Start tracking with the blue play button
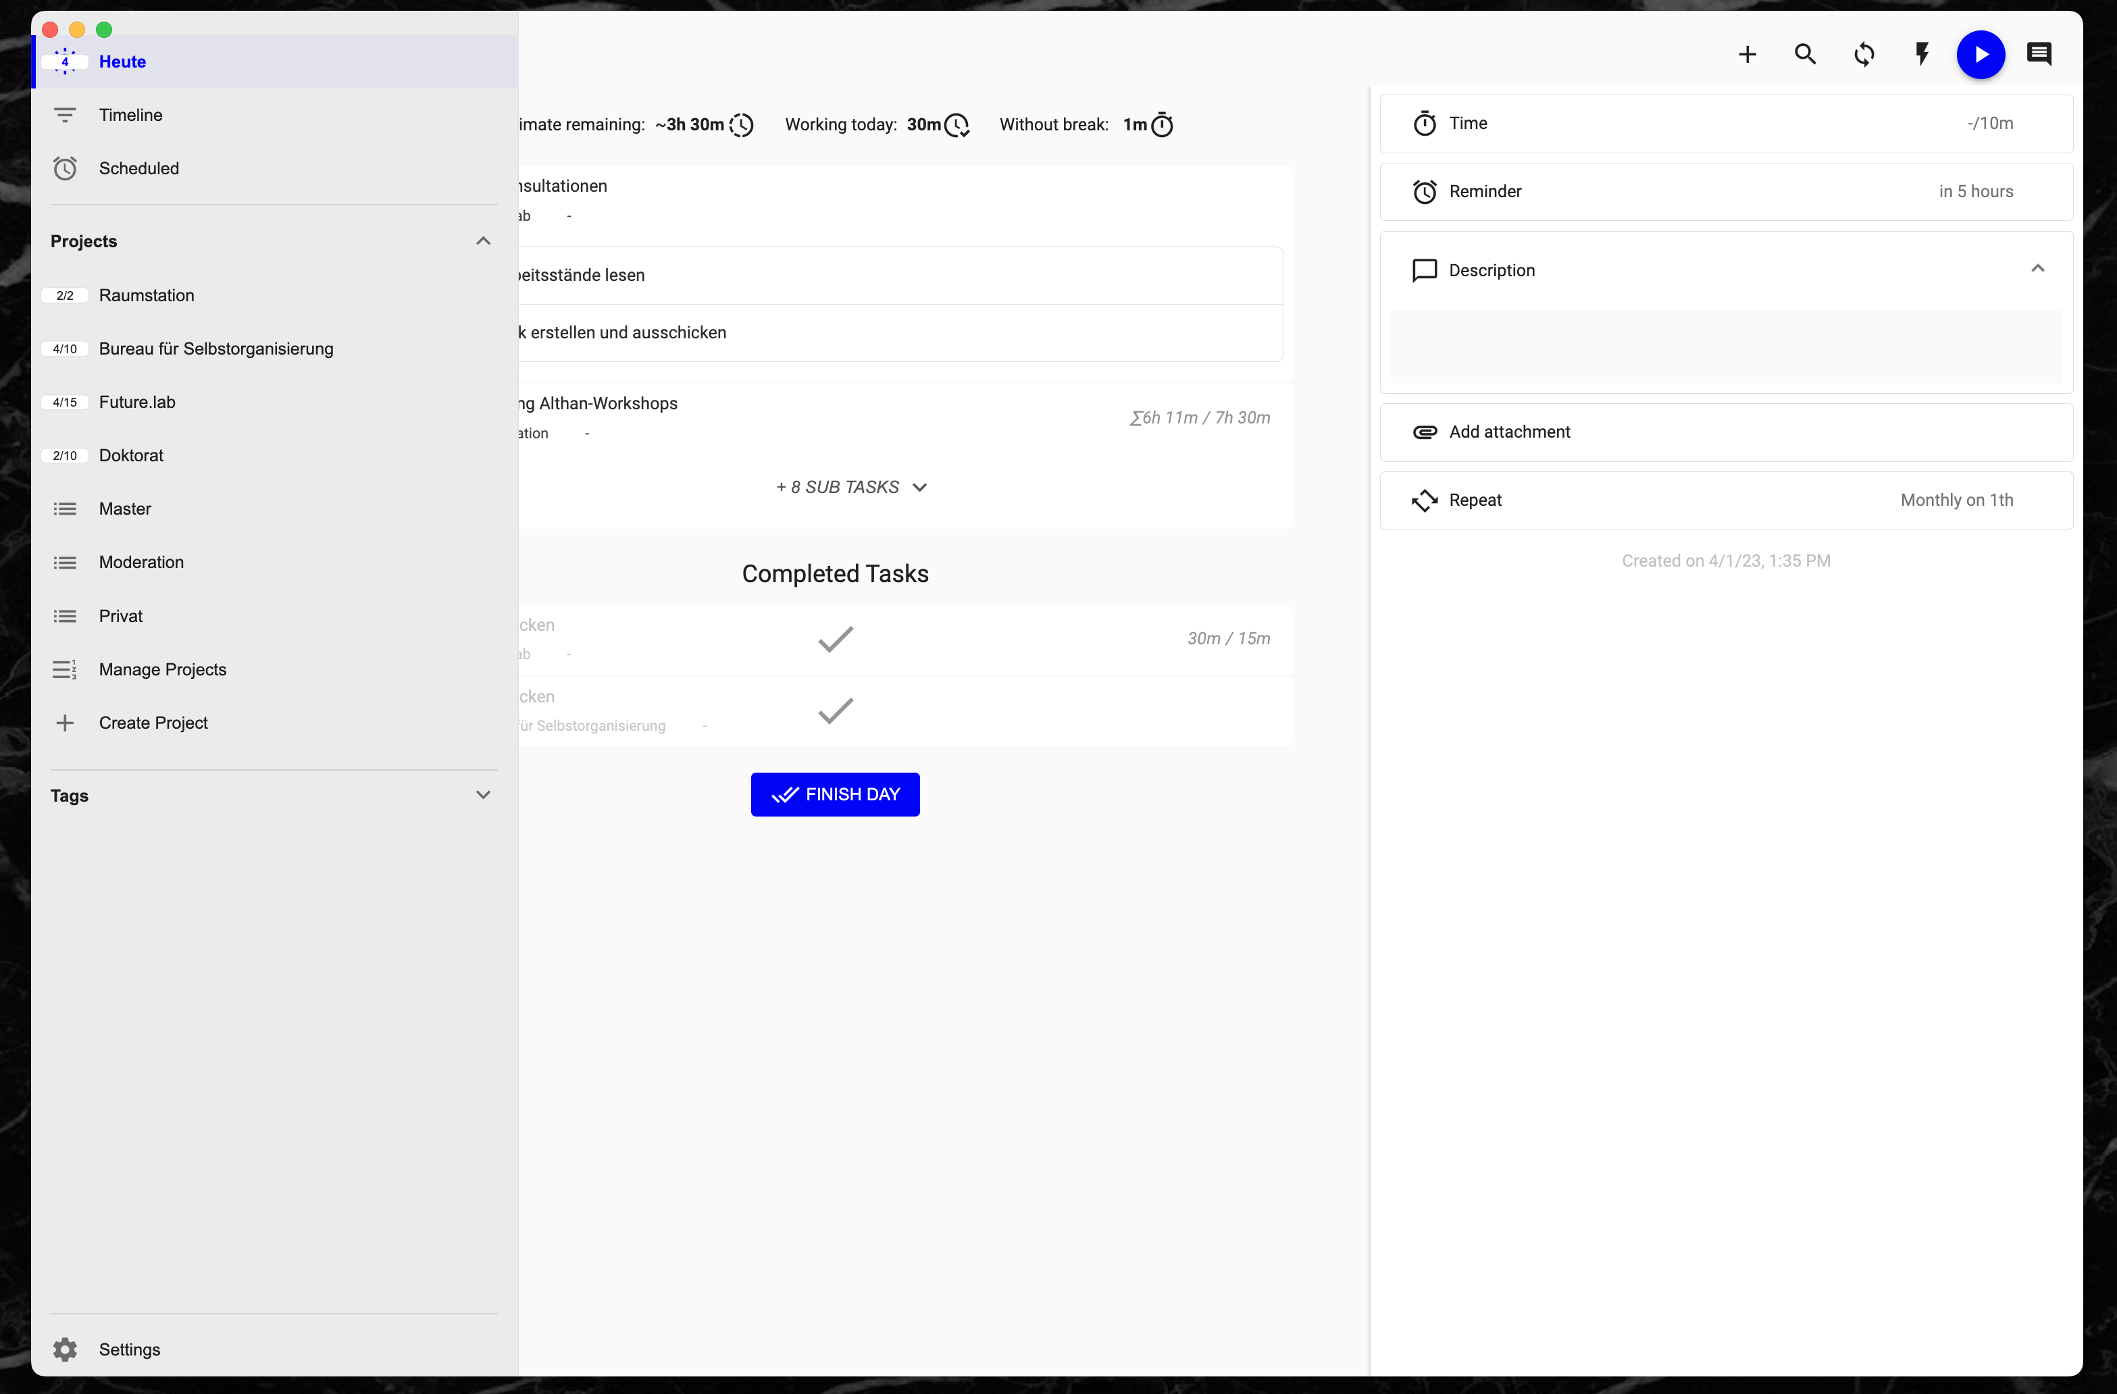Viewport: 2117px width, 1394px height. pyautogui.click(x=1981, y=54)
